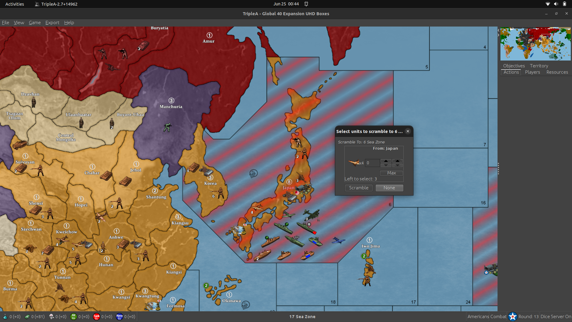Viewport: 572px width, 322px height.
Task: Click the tank in Chahar territory
Action: click(106, 176)
